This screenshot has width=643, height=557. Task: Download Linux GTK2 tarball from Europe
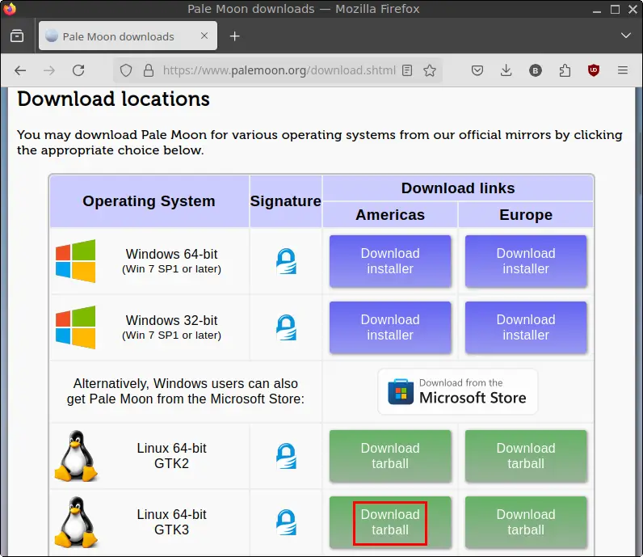526,456
